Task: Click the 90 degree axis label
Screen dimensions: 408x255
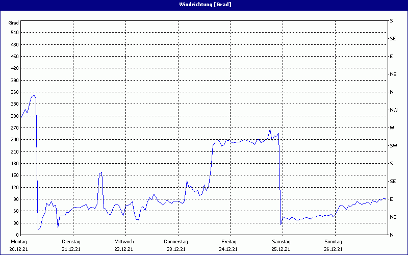Action: 15,199
